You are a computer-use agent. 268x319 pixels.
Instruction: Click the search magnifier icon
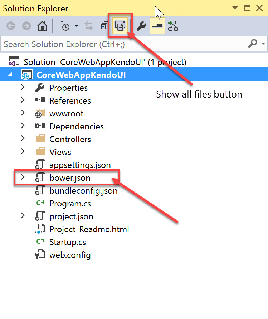253,44
